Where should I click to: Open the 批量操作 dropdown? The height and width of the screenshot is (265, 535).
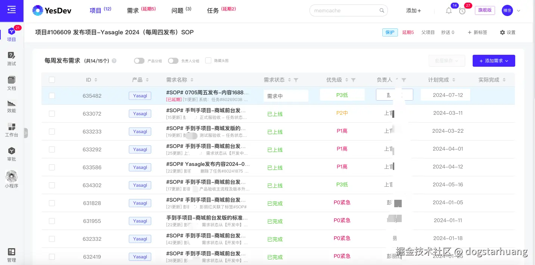click(447, 61)
